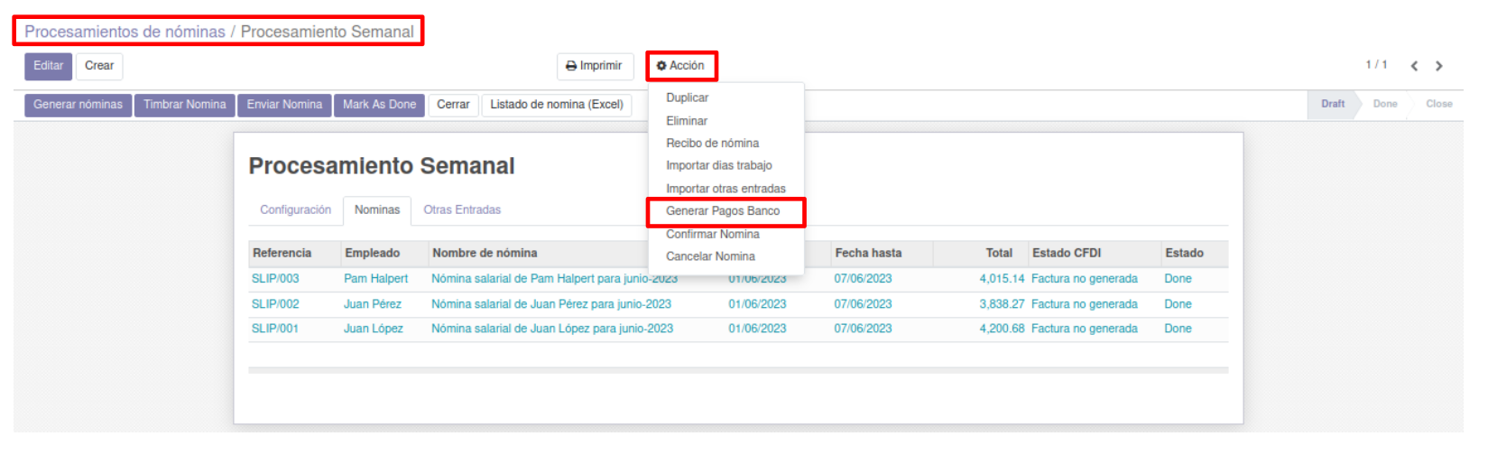
Task: Click Procesamientos de nóminas breadcrumb
Action: click(x=125, y=32)
